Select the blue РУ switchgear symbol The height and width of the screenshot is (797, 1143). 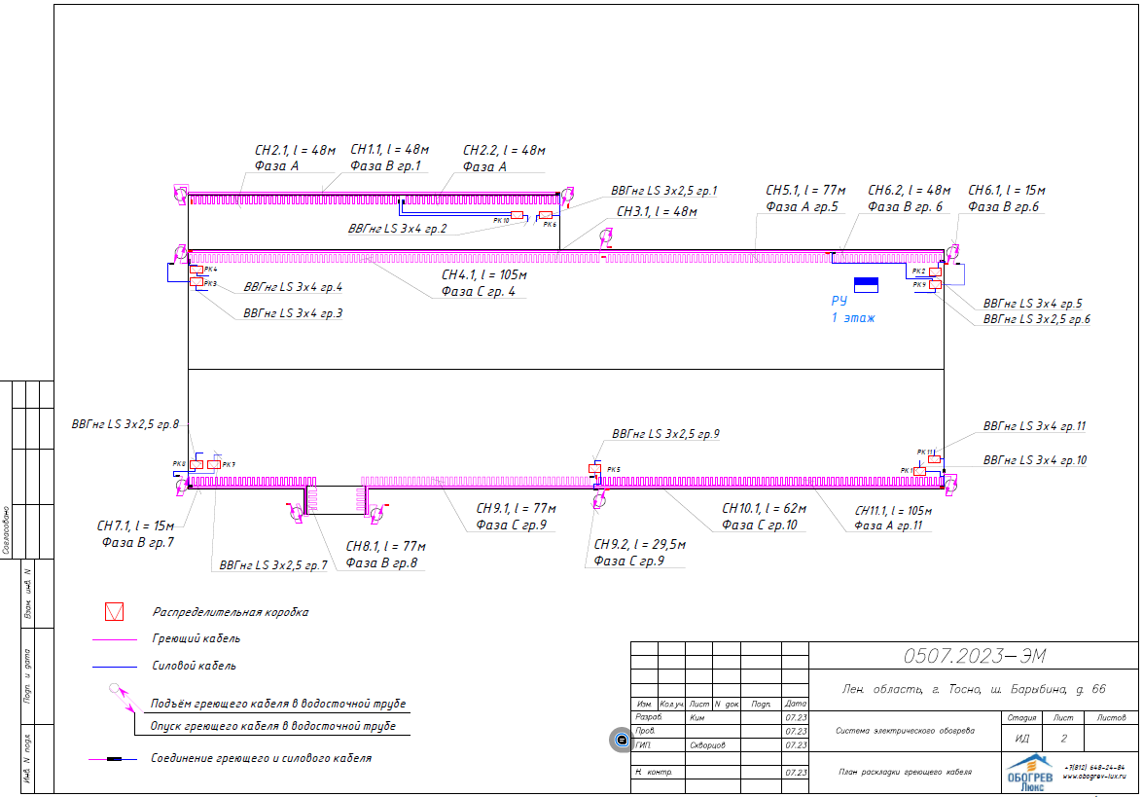click(x=865, y=284)
